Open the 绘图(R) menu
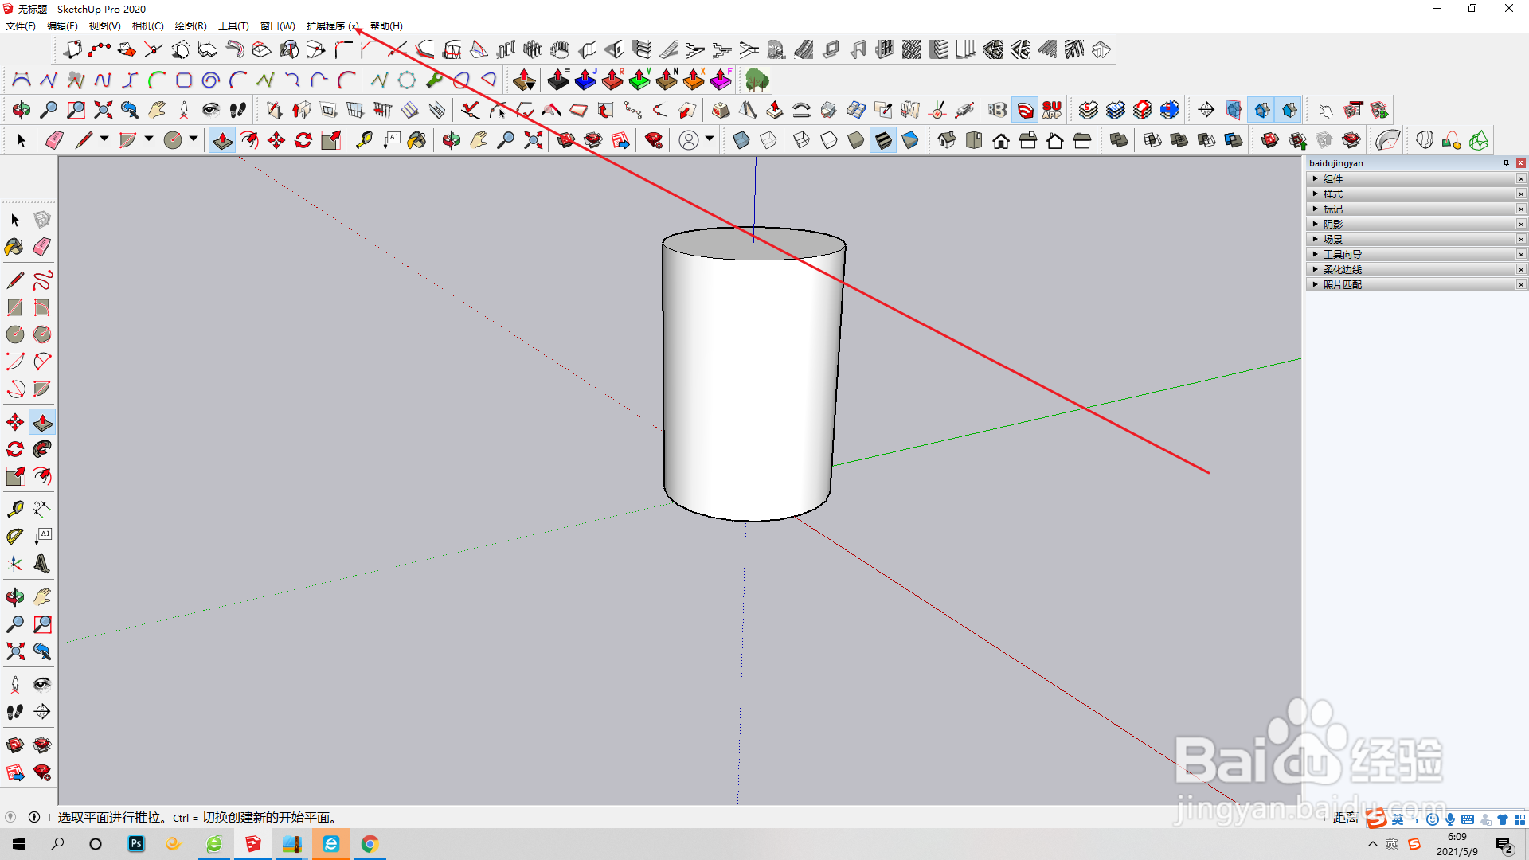The height and width of the screenshot is (860, 1529). coord(190,26)
